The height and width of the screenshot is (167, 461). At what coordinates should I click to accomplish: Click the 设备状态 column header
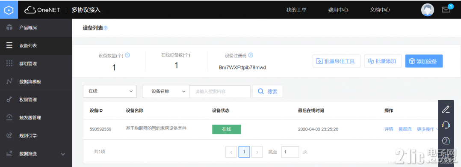click(221, 110)
